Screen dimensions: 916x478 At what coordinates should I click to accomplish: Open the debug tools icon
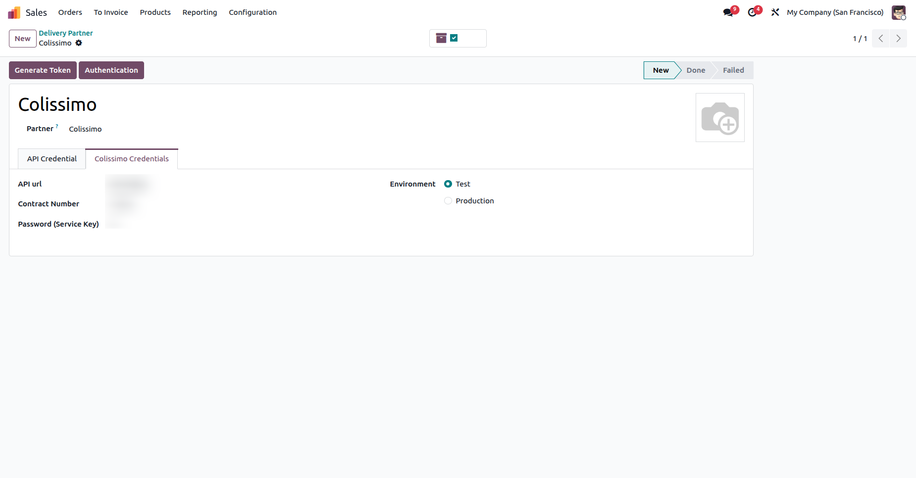point(775,12)
